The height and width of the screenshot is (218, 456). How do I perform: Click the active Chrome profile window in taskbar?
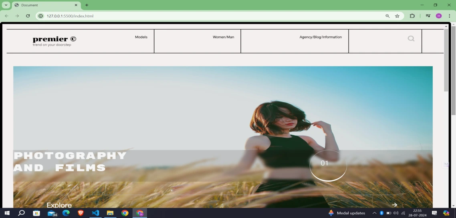(x=140, y=213)
